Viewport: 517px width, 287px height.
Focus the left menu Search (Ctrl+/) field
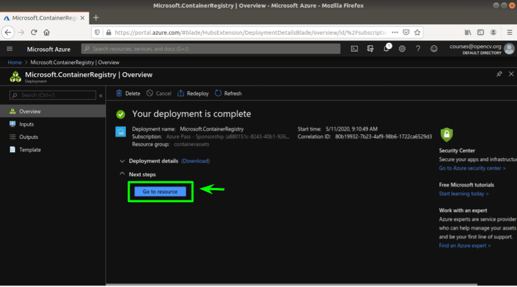click(53, 95)
